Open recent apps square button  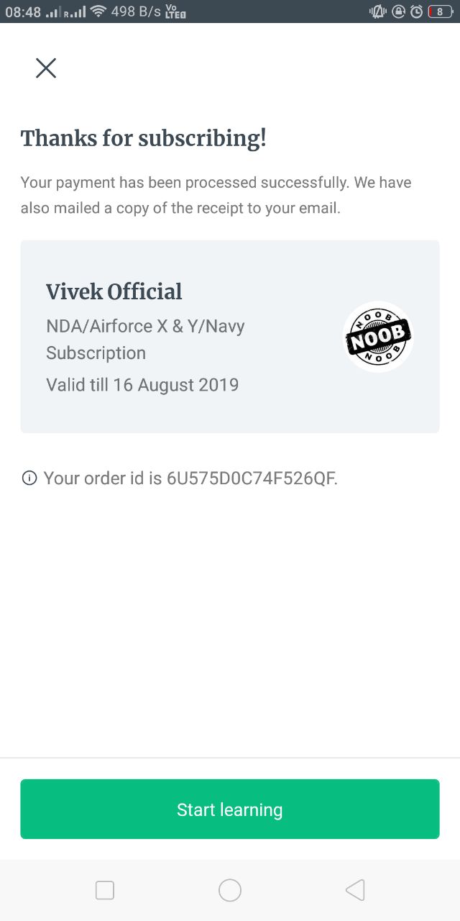(105, 890)
